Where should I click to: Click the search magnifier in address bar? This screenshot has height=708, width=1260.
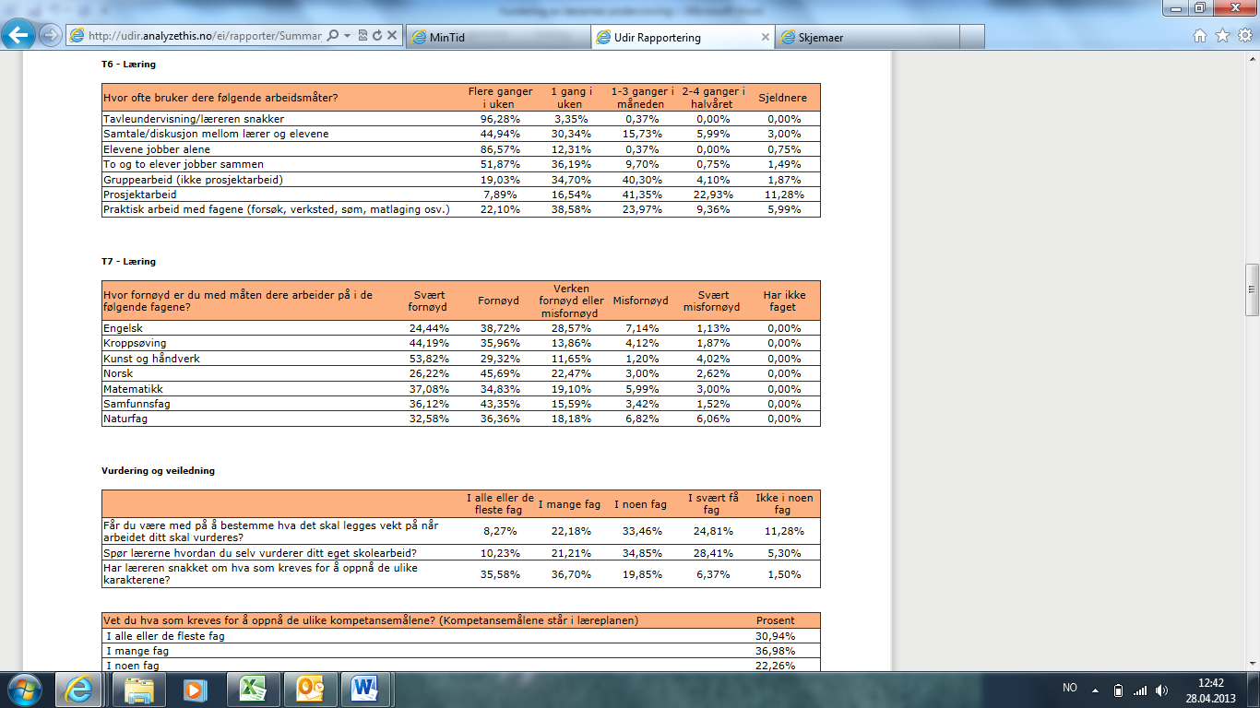pos(332,37)
